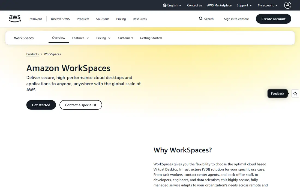Screen dimensions: 300x187
Task: Click the Why WorkSpaces? heading
Action: [x=182, y=150]
